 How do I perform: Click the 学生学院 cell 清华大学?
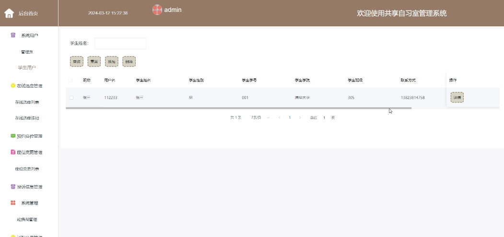302,98
